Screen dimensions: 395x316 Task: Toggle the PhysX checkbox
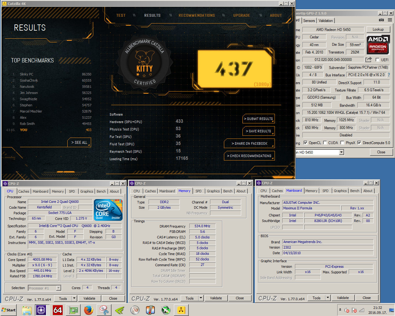(342, 143)
